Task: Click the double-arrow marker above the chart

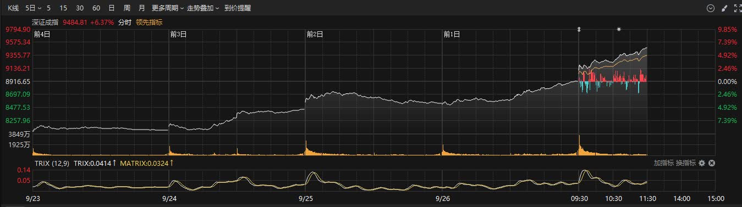Action: pos(579,29)
